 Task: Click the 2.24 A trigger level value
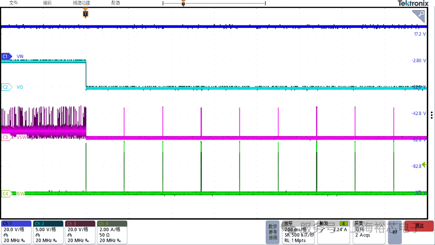coord(340,230)
